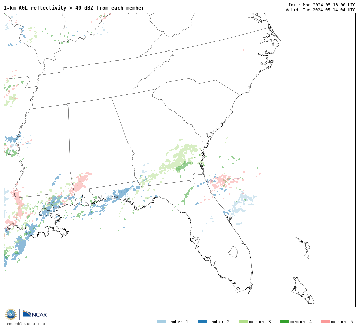Image resolution: width=359 pixels, height=328 pixels.
Task: Select the 'member 3' legend label
Action: (260, 322)
